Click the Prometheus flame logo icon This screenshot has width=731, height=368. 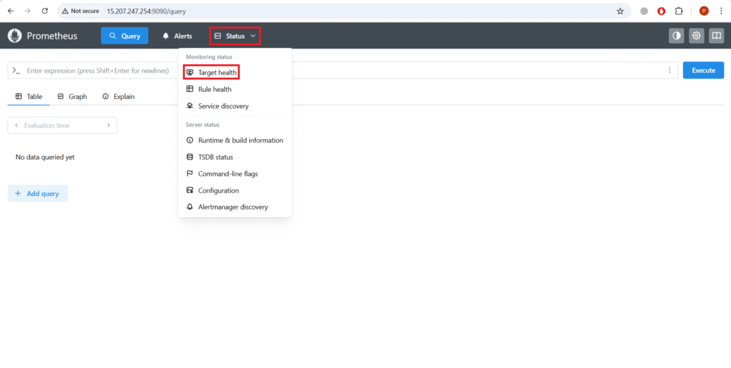pyautogui.click(x=14, y=36)
